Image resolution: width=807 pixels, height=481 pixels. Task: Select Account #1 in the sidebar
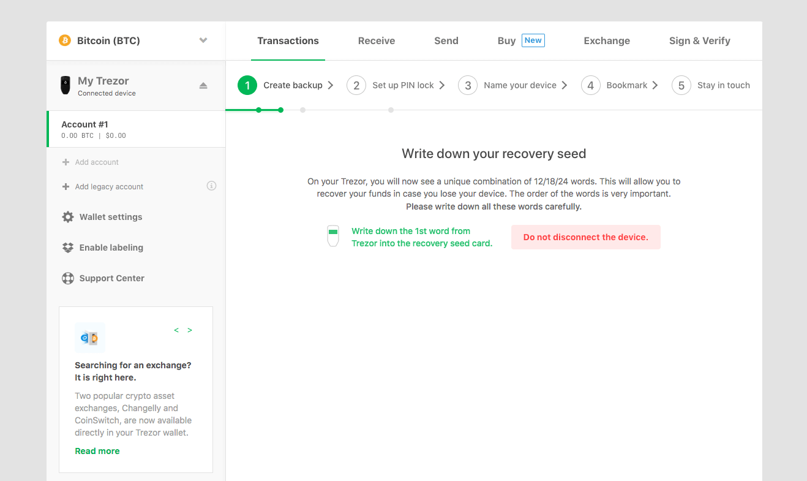[137, 129]
